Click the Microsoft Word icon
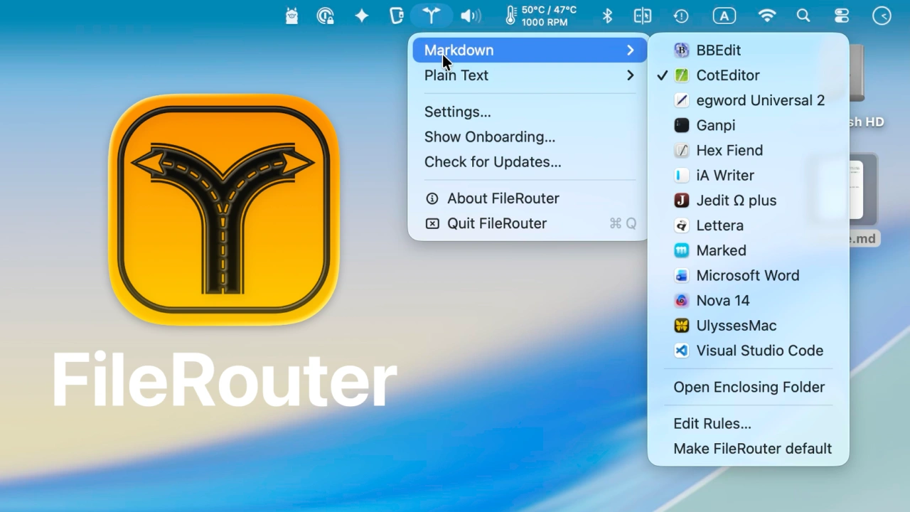Viewport: 910px width, 512px height. (682, 275)
